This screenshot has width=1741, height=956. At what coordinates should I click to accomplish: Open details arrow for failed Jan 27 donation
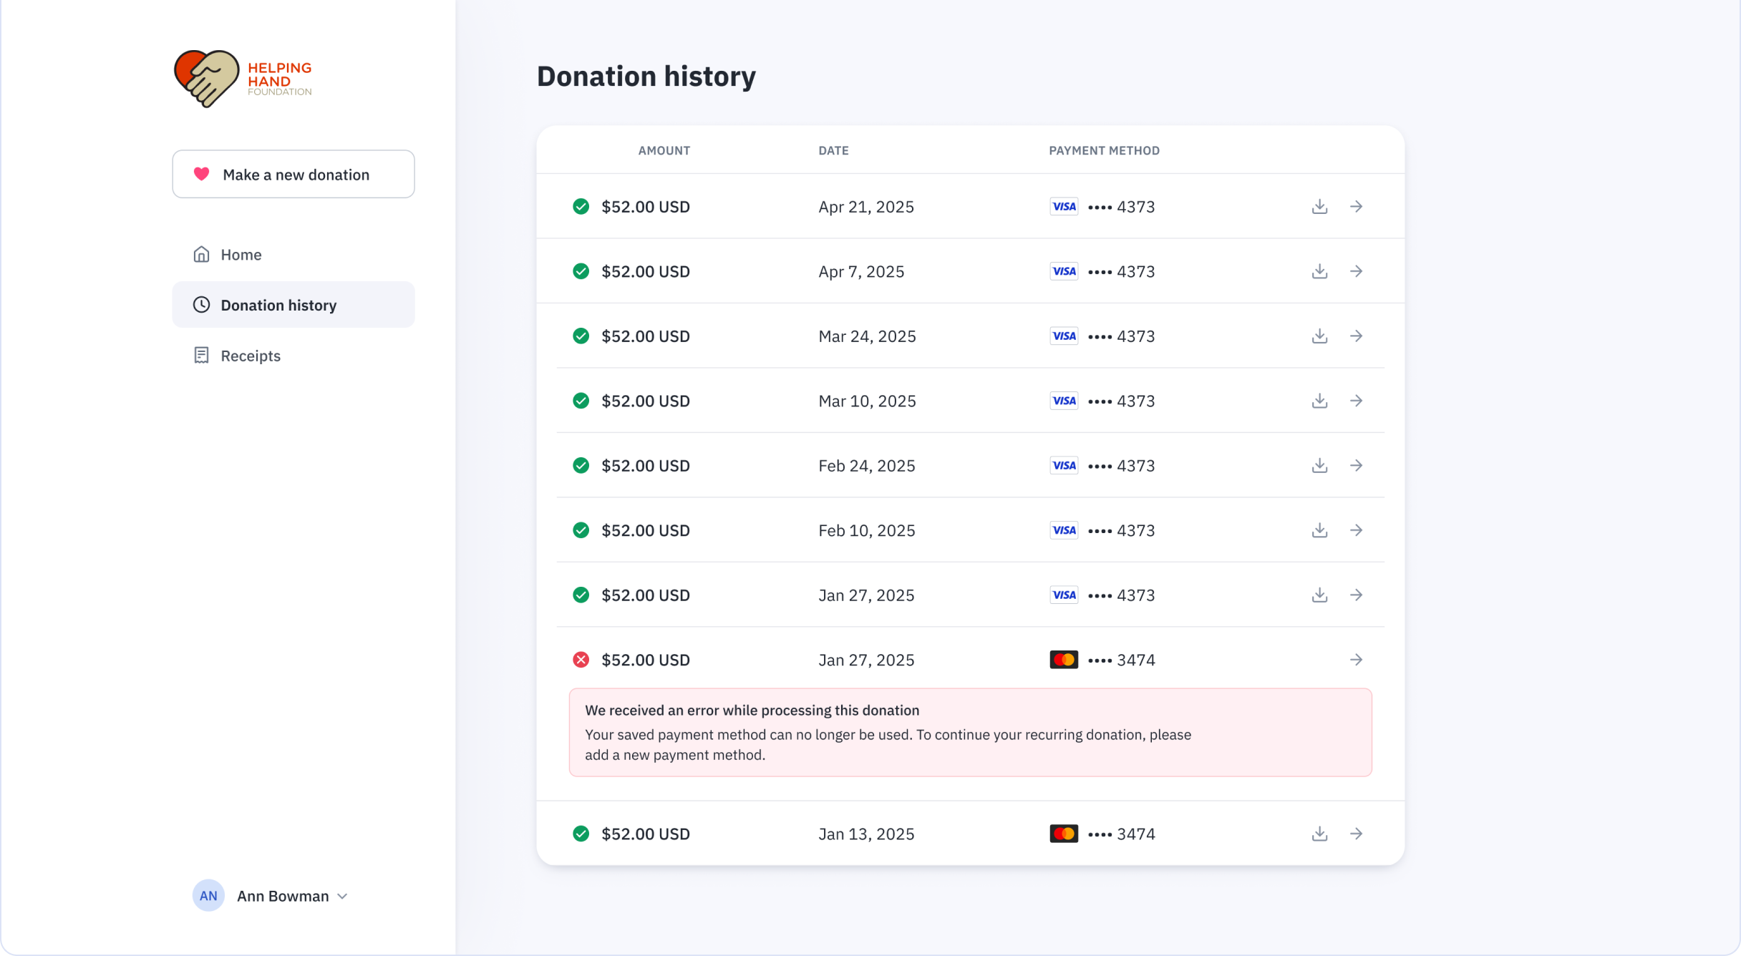coord(1356,660)
